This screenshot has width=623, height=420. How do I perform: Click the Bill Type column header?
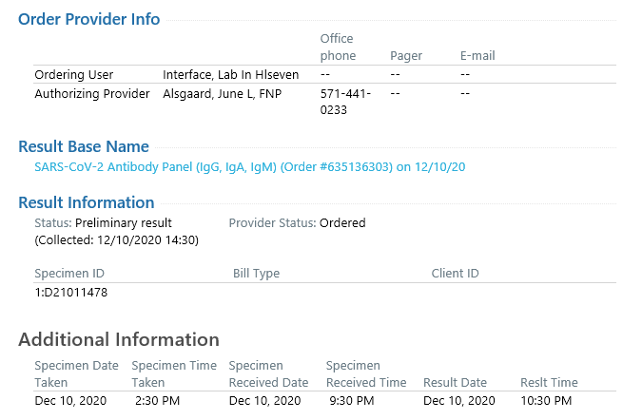point(256,273)
